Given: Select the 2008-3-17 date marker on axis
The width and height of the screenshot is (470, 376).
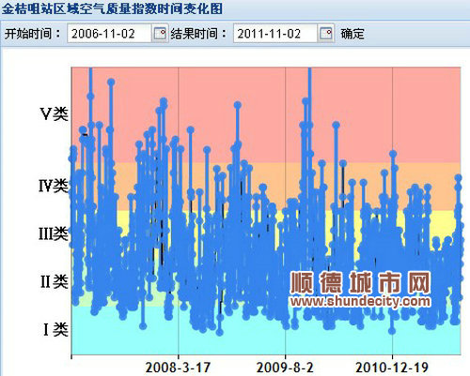Looking at the screenshot, I should tap(178, 368).
